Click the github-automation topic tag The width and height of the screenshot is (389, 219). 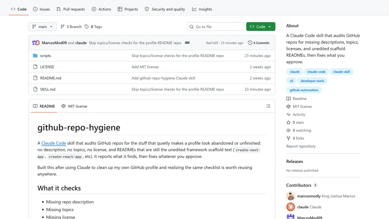(304, 90)
